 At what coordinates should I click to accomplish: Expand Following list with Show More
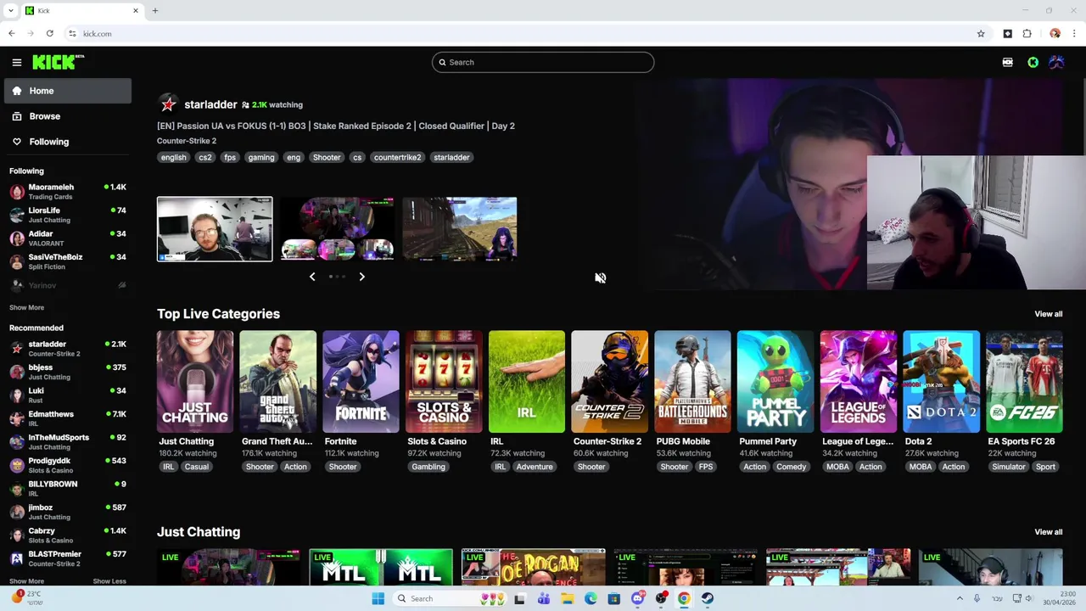pos(26,307)
